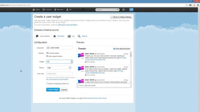Click the Create widget button
The width and height of the screenshot is (200, 112).
(x=53, y=90)
